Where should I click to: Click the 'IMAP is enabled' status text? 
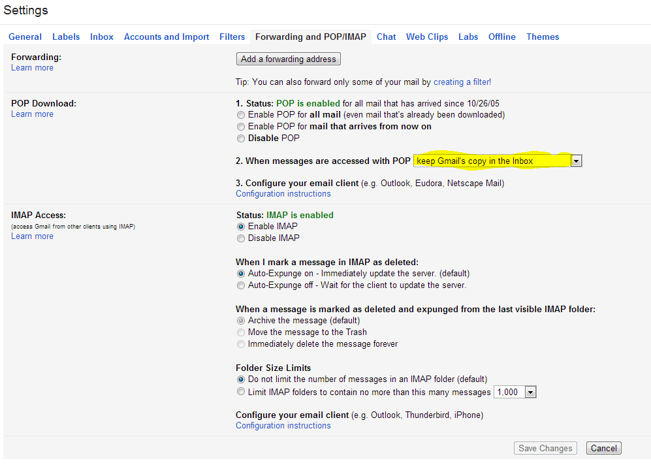300,215
